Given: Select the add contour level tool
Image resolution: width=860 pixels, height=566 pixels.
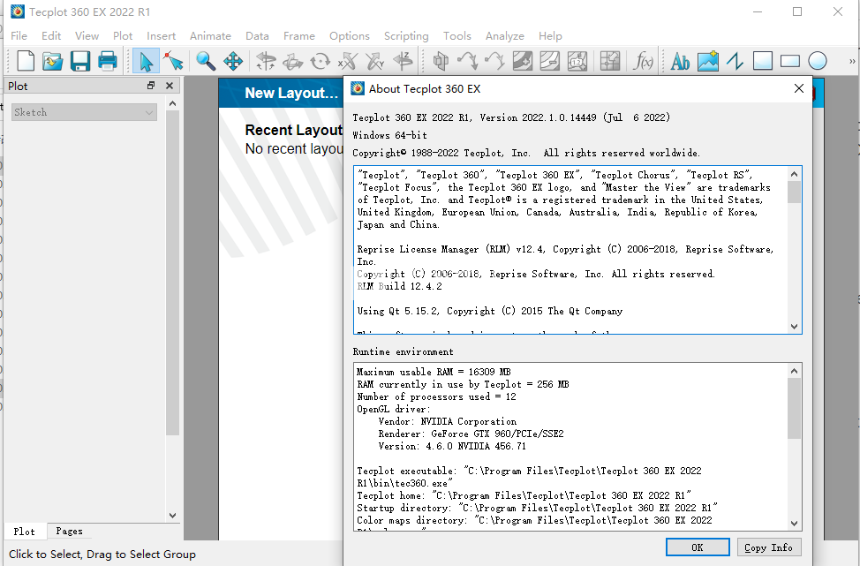Looking at the screenshot, I should 522,61.
